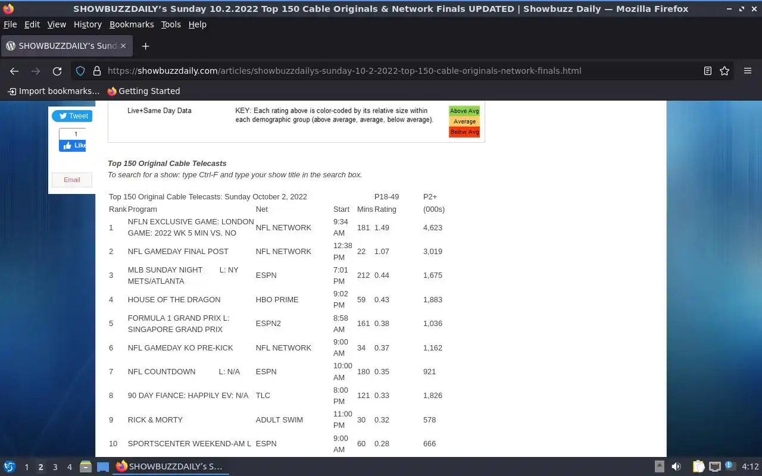Image resolution: width=762 pixels, height=476 pixels.
Task: Click the eject media tray icon
Action: pos(660,466)
